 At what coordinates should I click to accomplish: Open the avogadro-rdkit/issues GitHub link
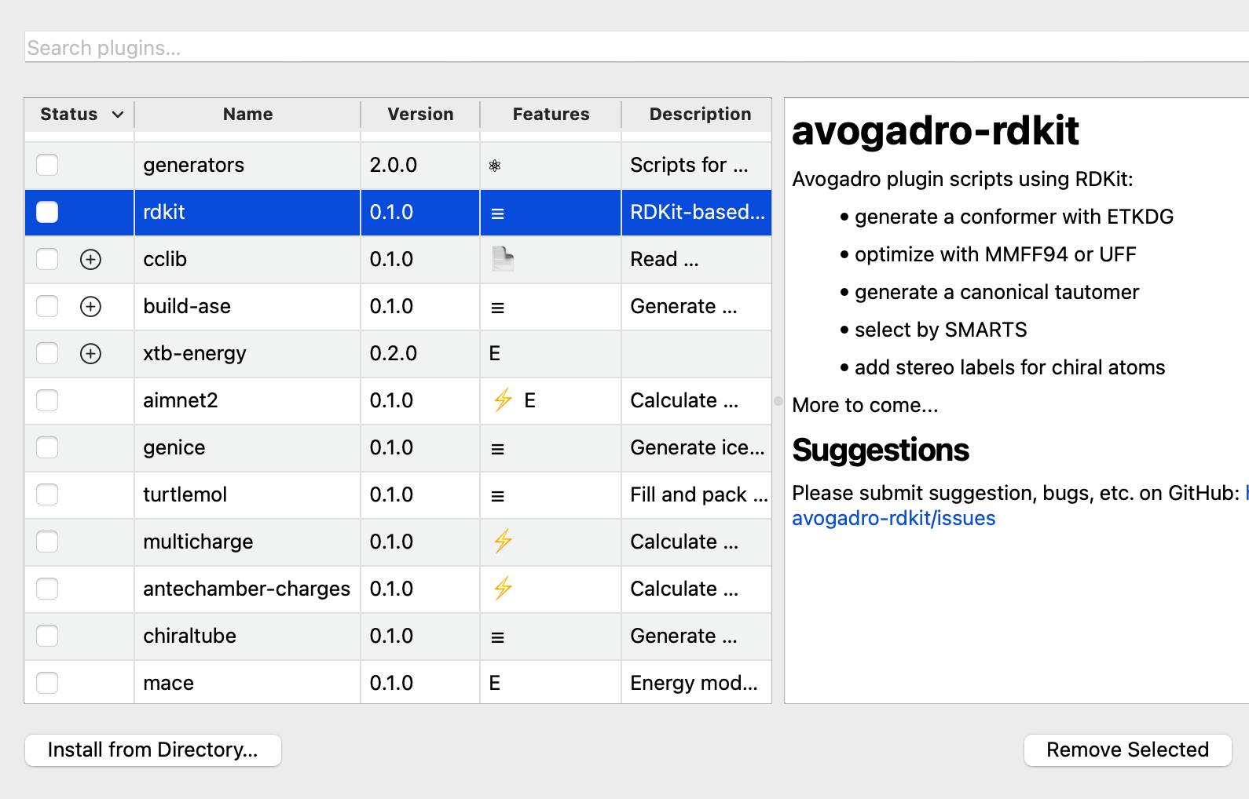click(x=893, y=519)
